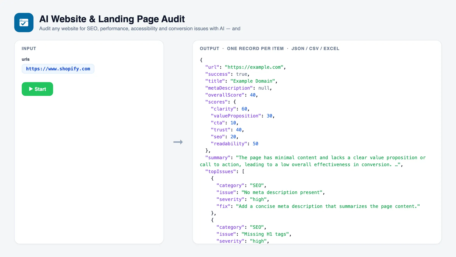Click the "Missing H1 tags" issue text

(265, 234)
